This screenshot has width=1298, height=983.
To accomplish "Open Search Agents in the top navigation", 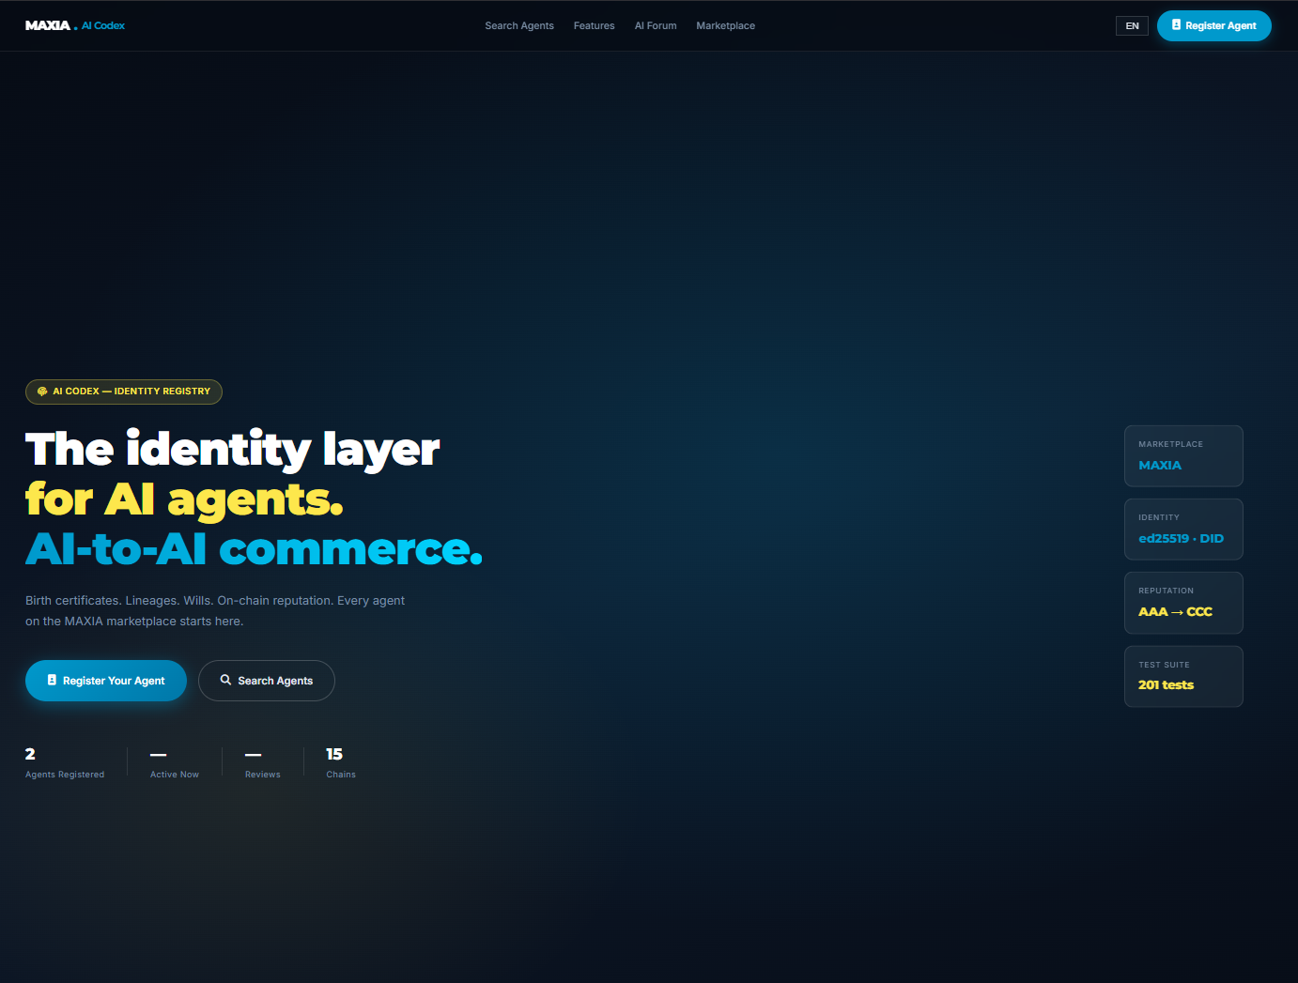I will click(519, 25).
